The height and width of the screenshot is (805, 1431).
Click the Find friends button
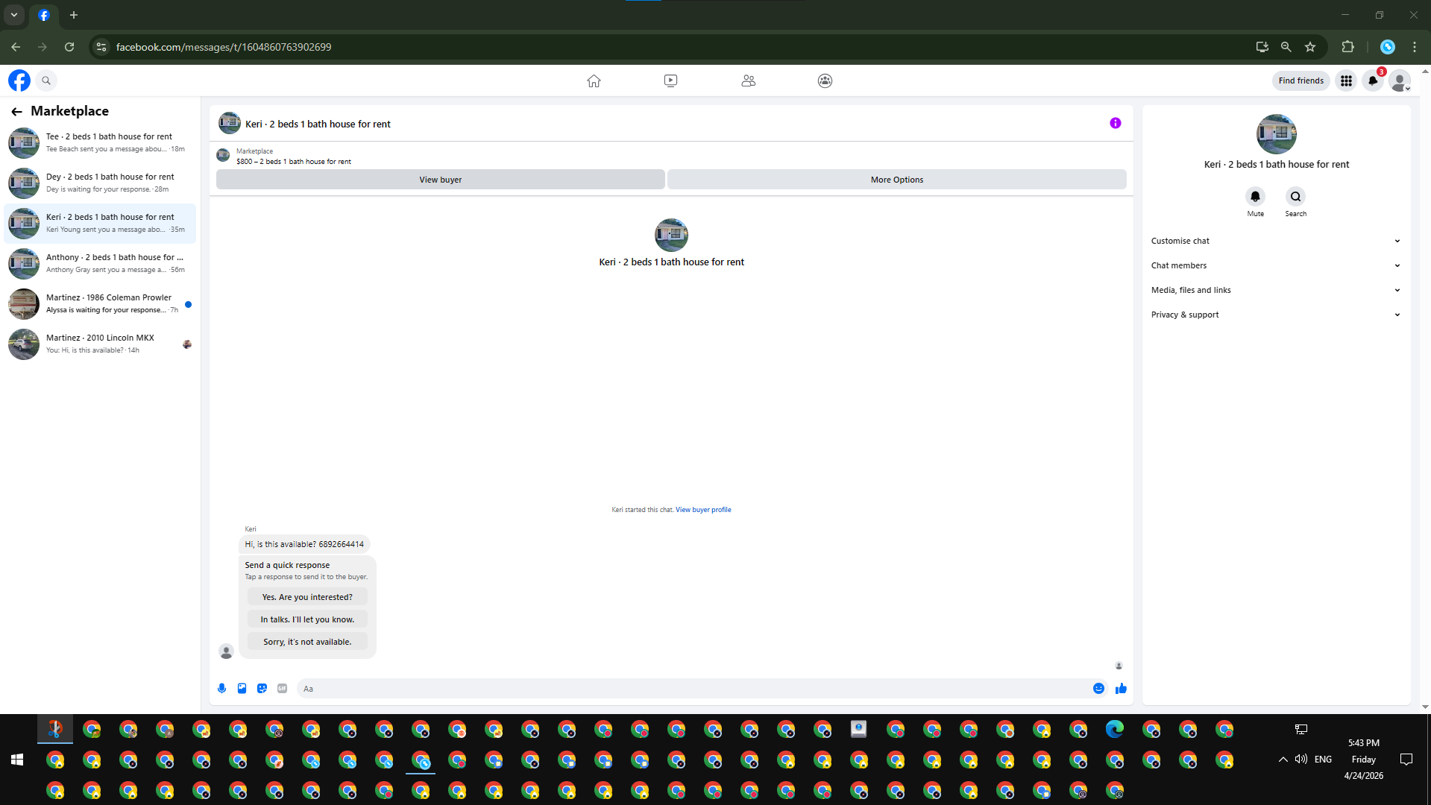(1301, 80)
